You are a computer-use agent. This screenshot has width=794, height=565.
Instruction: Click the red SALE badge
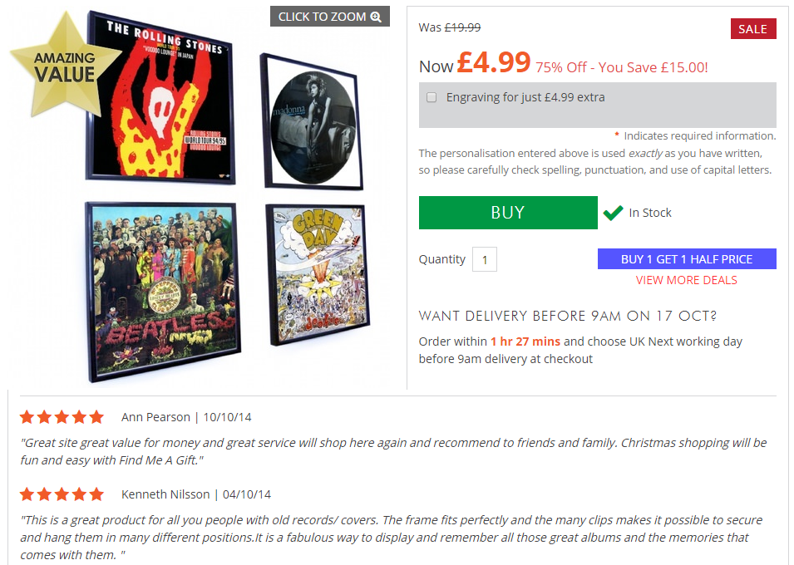coord(753,29)
